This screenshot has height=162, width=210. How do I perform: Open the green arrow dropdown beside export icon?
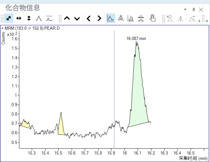pyautogui.click(x=199, y=21)
